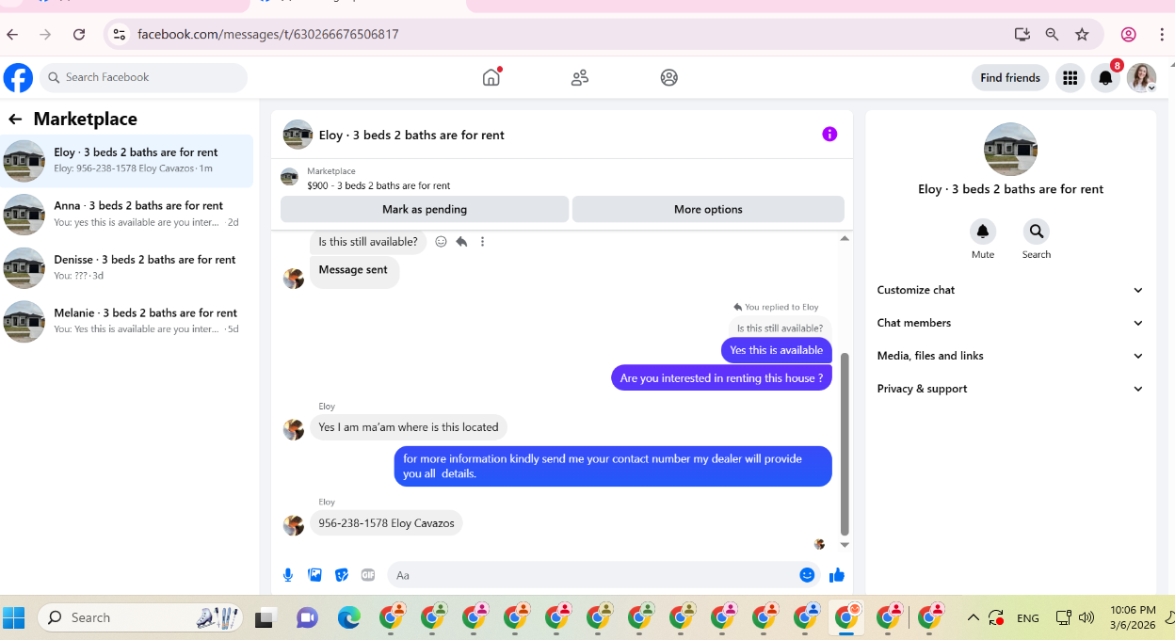Click the chat scrollbar thumb
The image size is (1175, 640).
coord(845,444)
